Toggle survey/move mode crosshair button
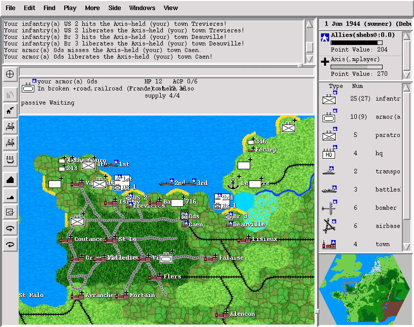The height and width of the screenshot is (327, 414). click(x=10, y=74)
